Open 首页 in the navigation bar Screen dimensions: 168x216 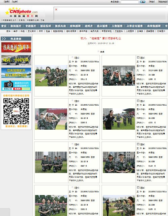(4, 26)
